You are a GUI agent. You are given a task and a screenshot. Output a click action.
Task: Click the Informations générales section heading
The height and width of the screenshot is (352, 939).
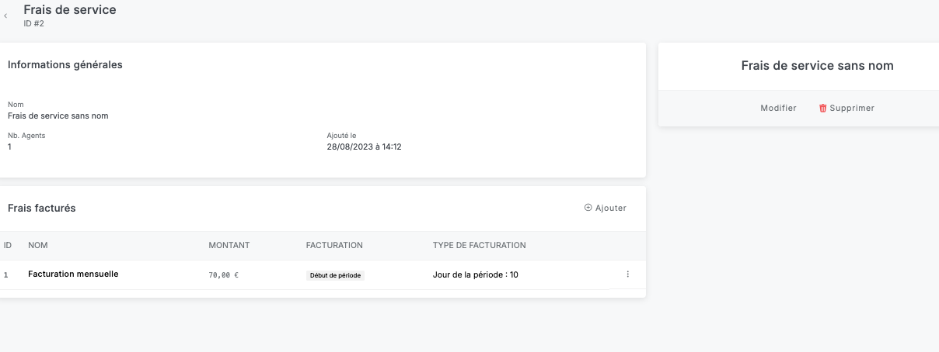pyautogui.click(x=65, y=65)
